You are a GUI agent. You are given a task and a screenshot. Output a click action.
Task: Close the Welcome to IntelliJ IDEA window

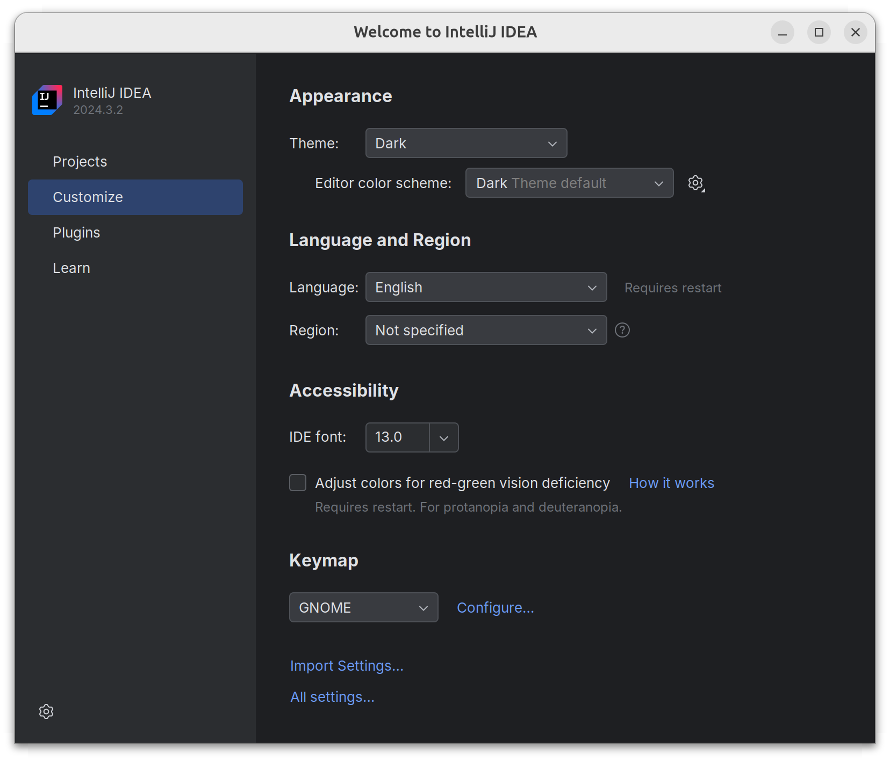click(x=855, y=32)
